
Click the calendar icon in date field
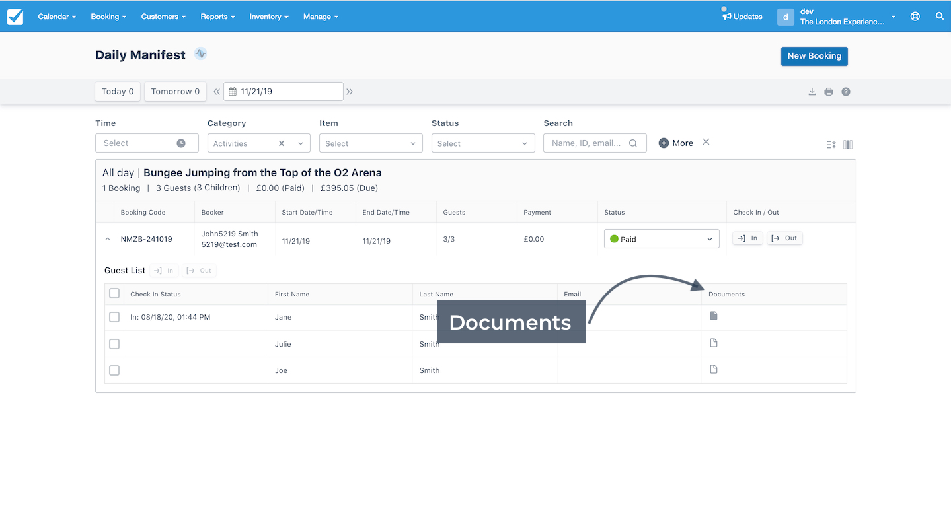(x=233, y=92)
